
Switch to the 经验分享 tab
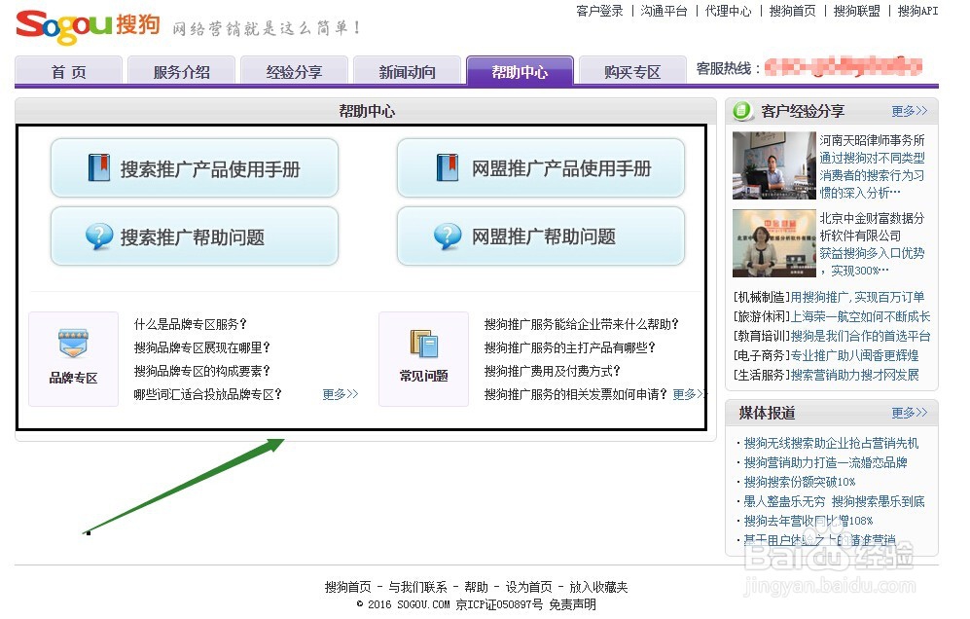pos(294,70)
